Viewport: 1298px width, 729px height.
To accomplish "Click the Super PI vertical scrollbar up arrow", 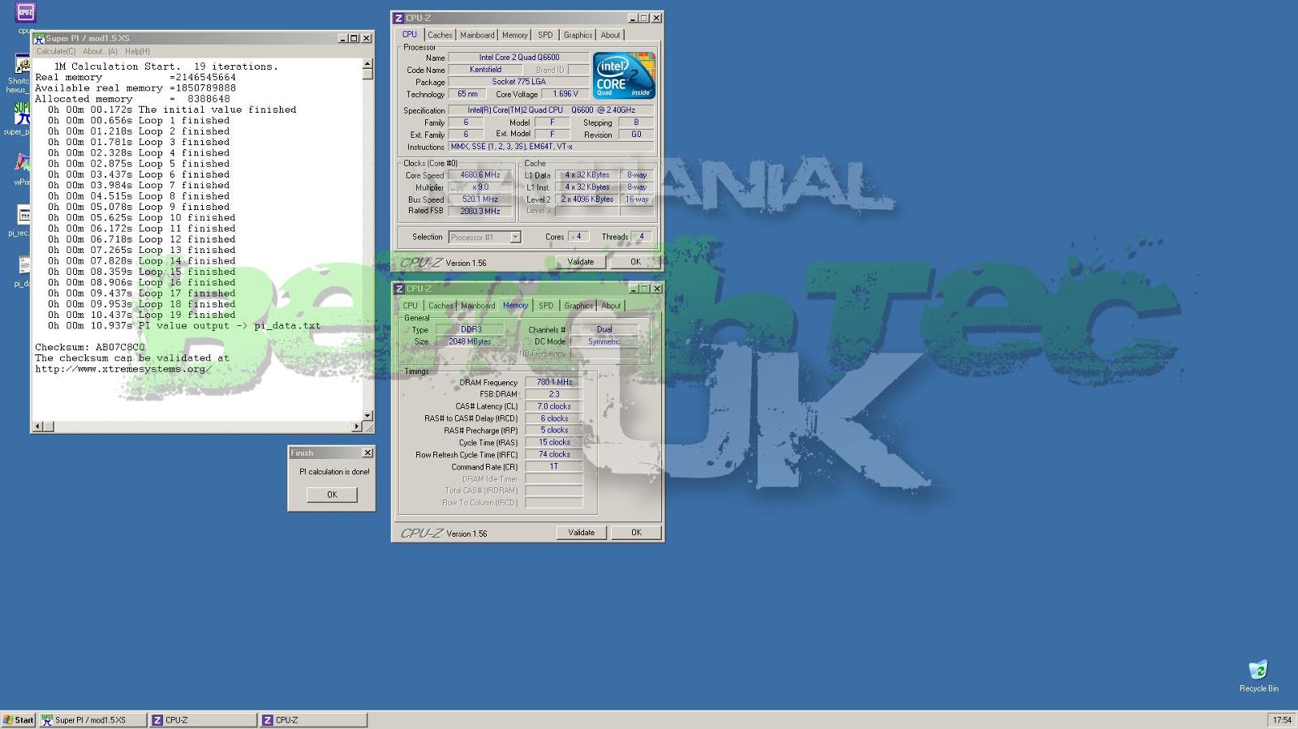I will pyautogui.click(x=367, y=63).
